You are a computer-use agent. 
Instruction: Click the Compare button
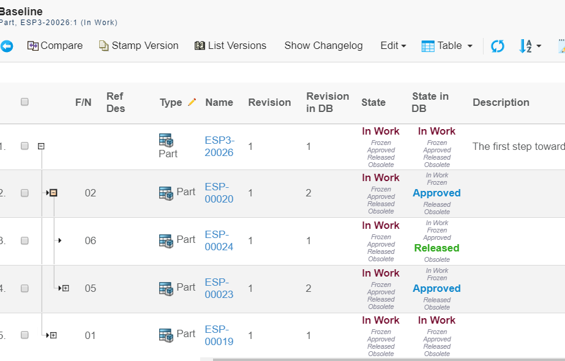55,46
